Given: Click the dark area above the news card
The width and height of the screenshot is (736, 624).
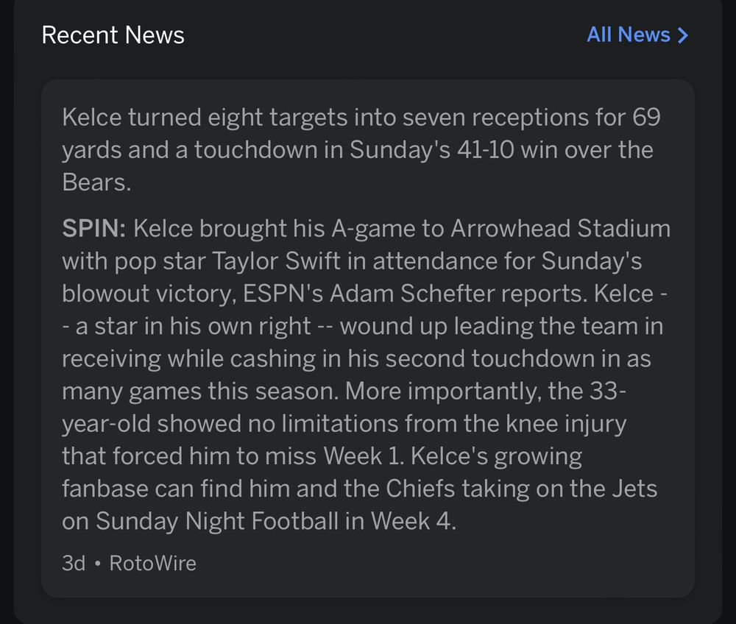Looking at the screenshot, I should coord(368,66).
